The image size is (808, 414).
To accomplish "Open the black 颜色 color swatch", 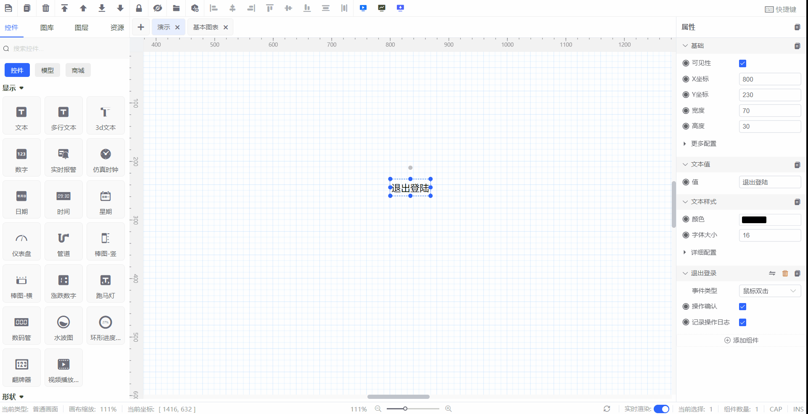I will (754, 220).
